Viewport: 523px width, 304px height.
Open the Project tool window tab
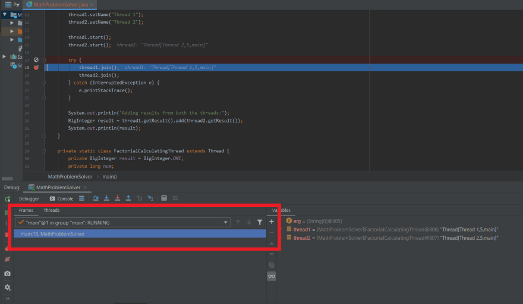(x=12, y=5)
